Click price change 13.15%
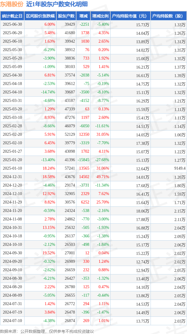 point(49,228)
